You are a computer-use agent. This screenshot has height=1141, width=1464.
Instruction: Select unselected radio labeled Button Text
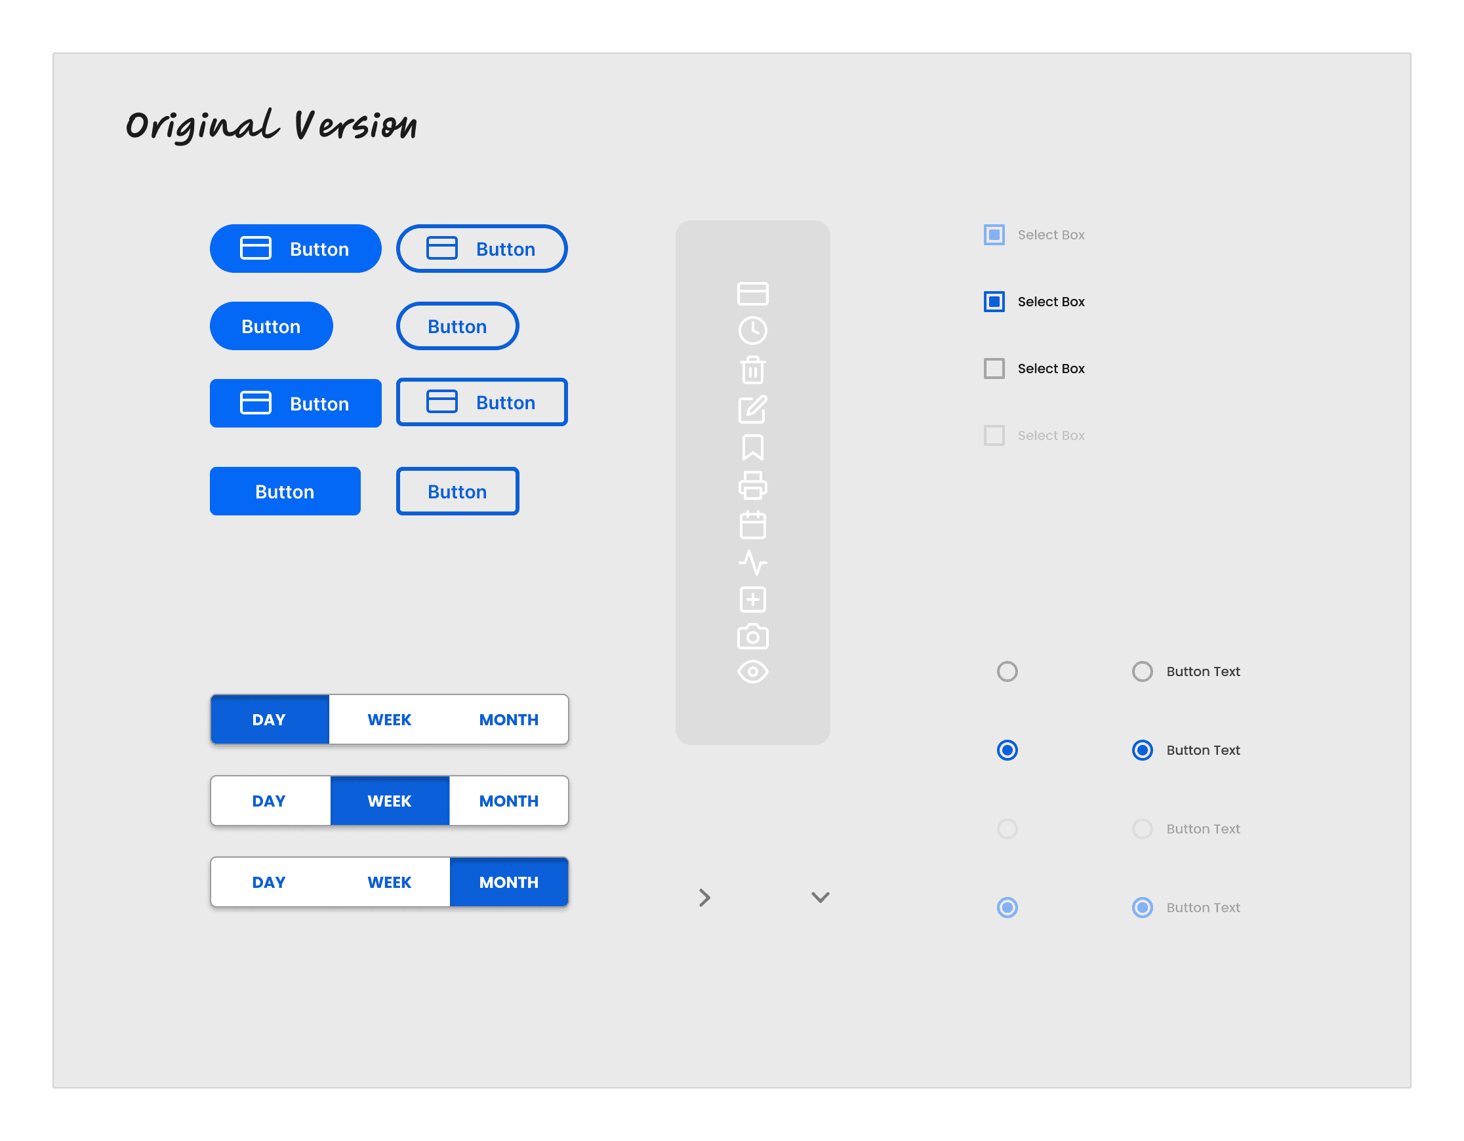pyautogui.click(x=1141, y=671)
